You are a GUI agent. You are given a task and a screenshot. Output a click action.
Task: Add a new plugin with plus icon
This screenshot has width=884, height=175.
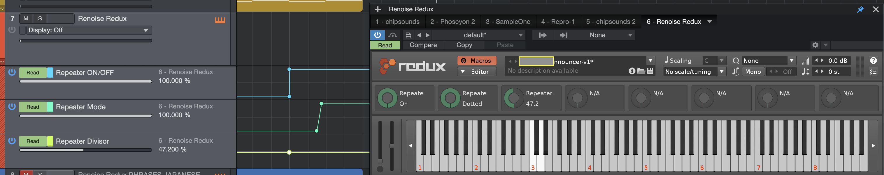click(x=378, y=9)
